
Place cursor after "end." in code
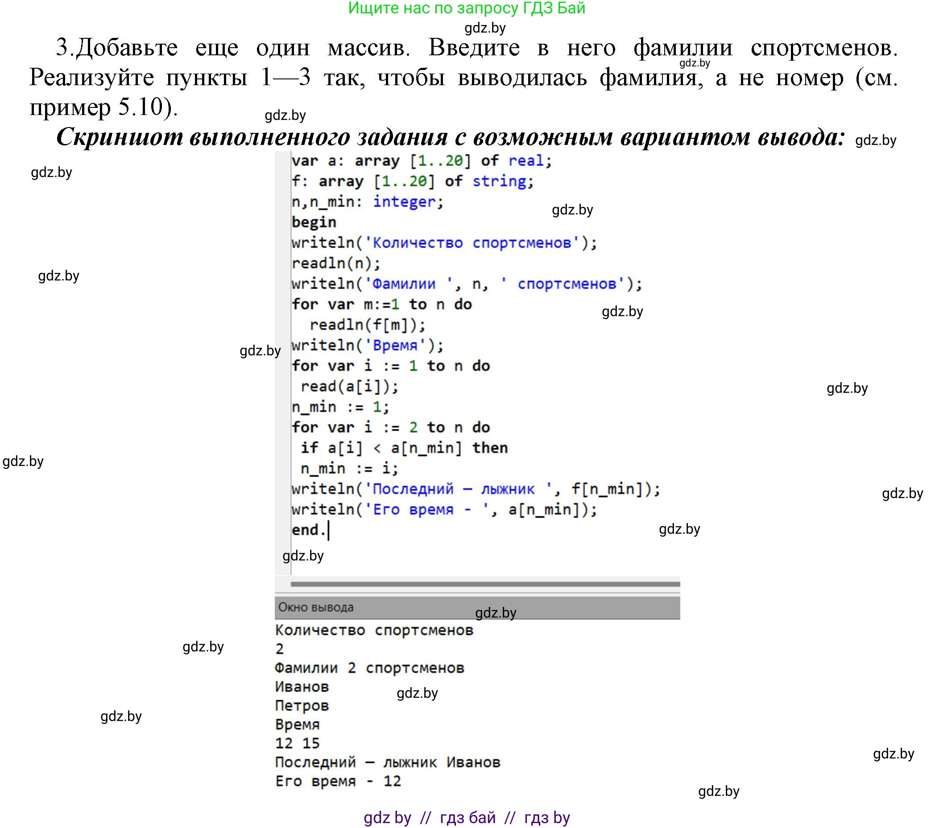330,530
